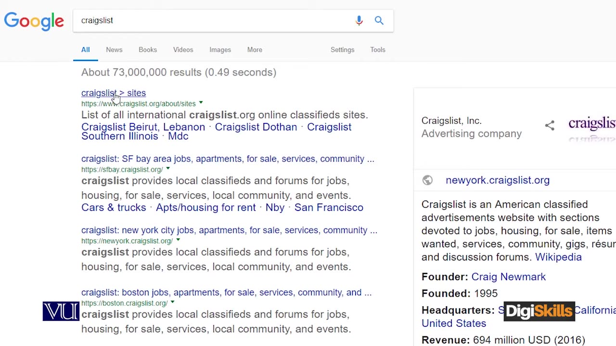Expand dropdown arrow beside newyork.craigslist.org URL
Viewport: 616px width, 346px height.
178,240
